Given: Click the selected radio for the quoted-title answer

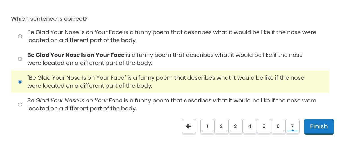Looking at the screenshot, I should point(20,82).
